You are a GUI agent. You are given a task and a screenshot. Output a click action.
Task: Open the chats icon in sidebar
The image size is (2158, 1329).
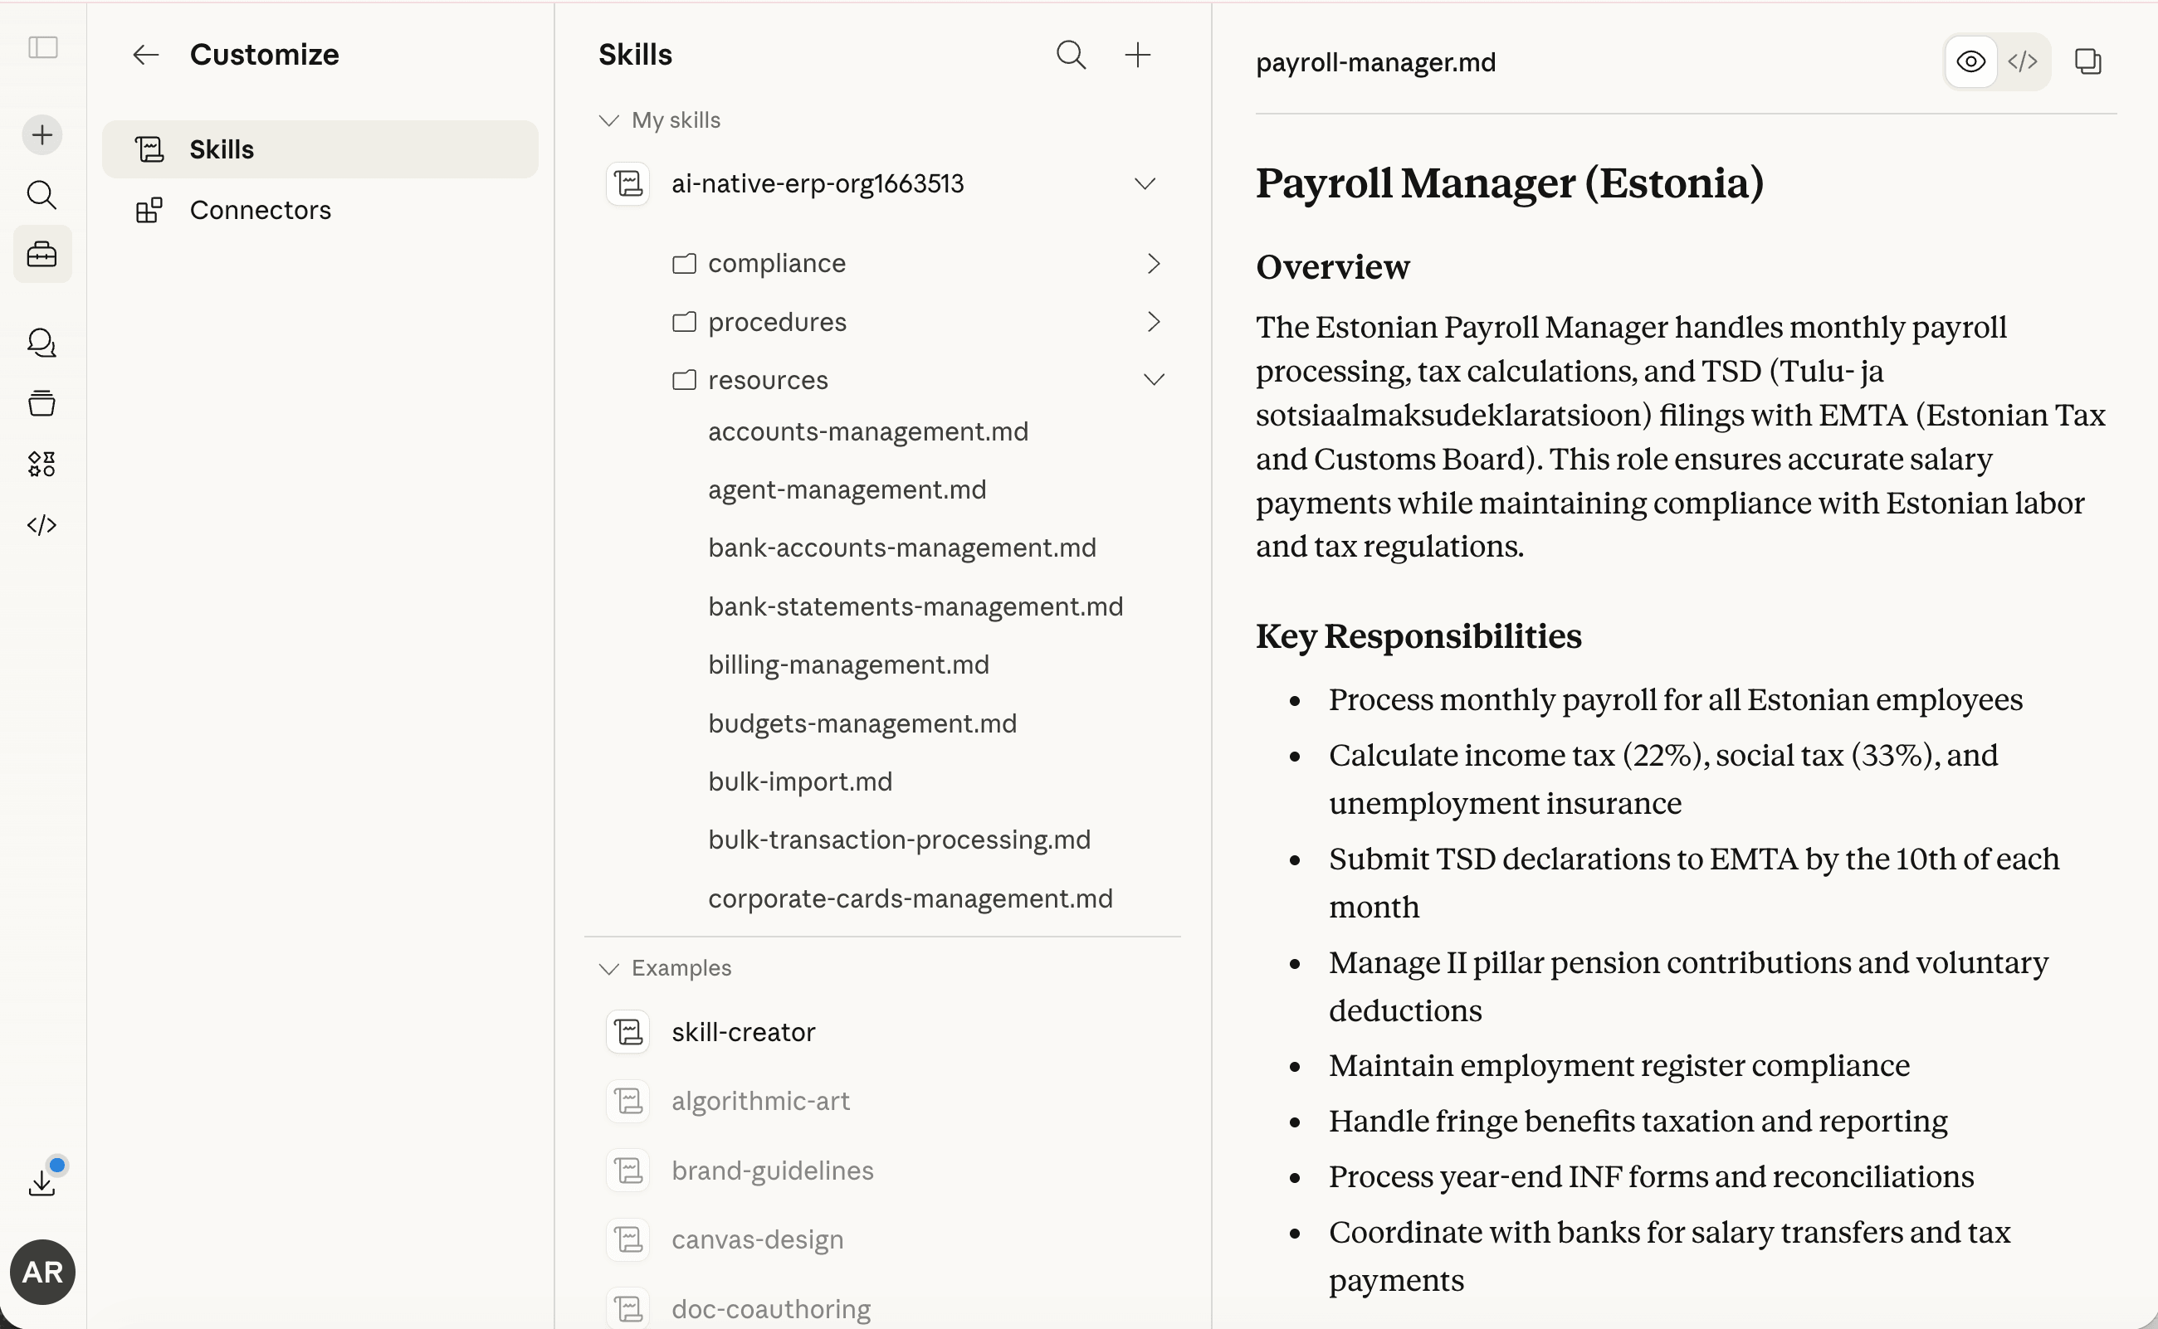tap(42, 343)
